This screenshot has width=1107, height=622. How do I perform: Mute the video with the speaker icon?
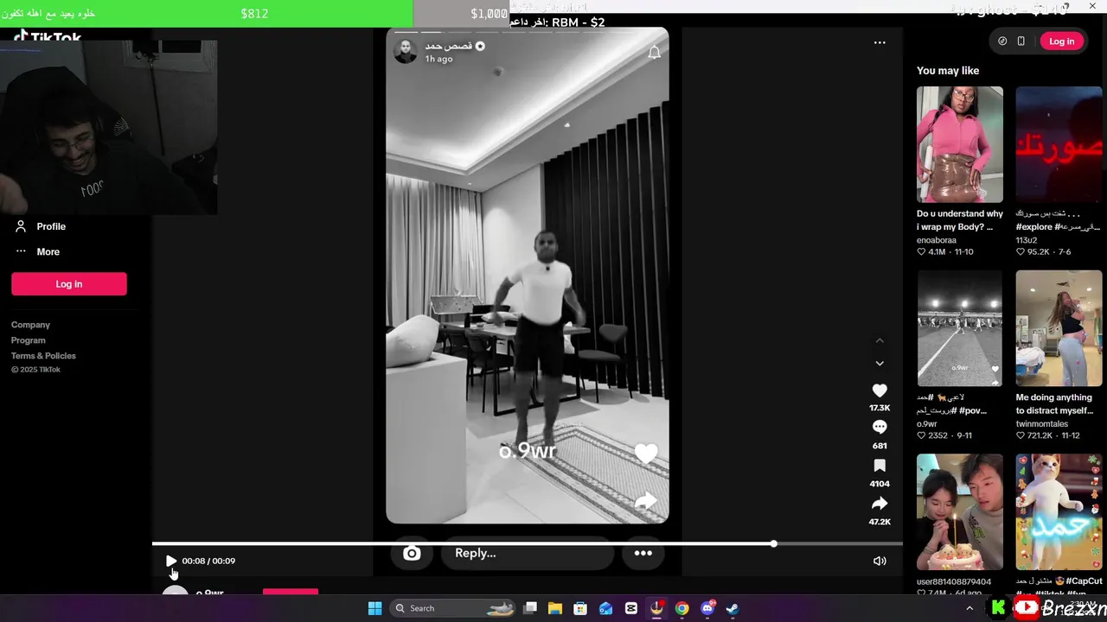[880, 561]
